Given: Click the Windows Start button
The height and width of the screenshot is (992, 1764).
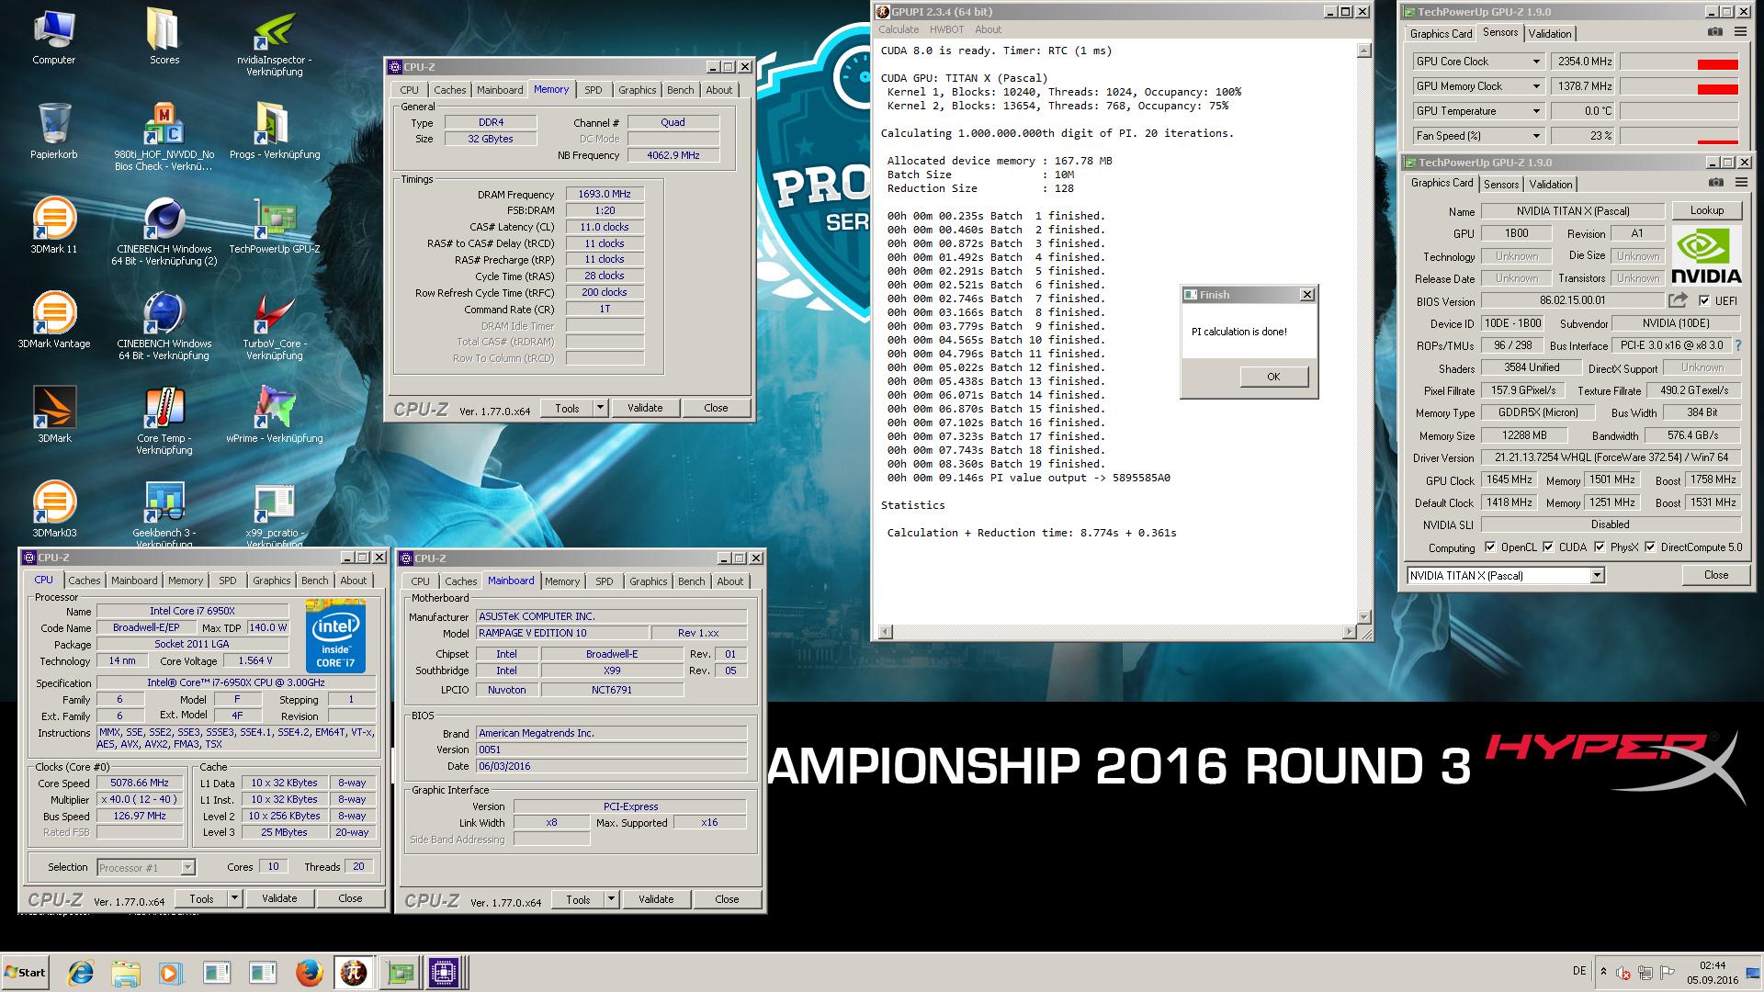Looking at the screenshot, I should pos(26,973).
